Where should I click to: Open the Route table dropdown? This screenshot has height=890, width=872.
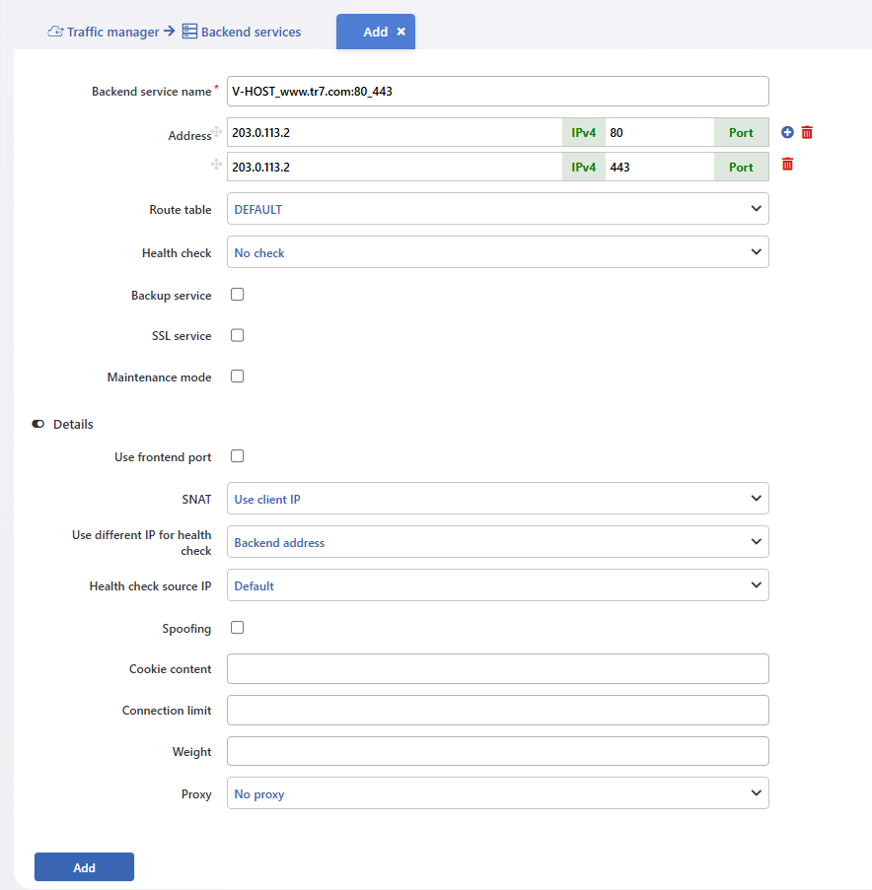(497, 209)
